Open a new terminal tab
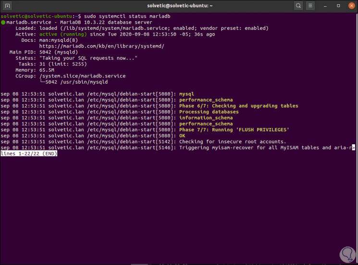Image resolution: width=358 pixels, height=265 pixels. point(8,6)
